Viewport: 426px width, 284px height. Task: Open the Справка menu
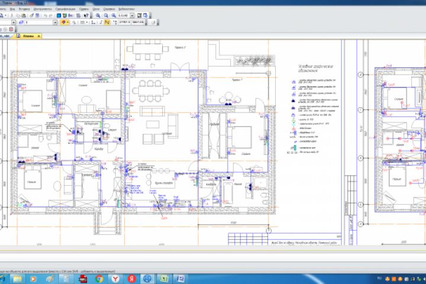(109, 9)
